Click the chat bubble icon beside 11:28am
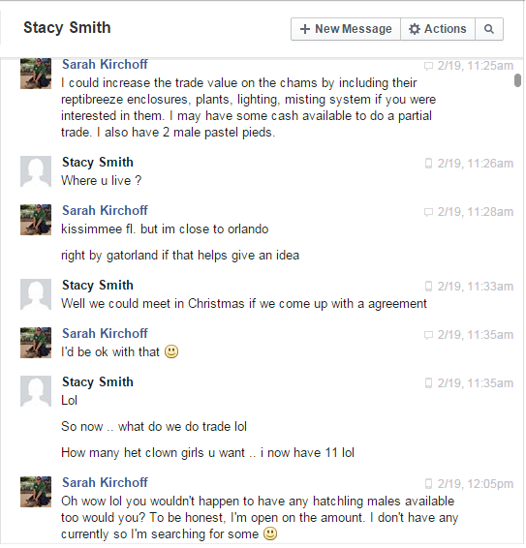The width and height of the screenshot is (526, 548). point(428,212)
